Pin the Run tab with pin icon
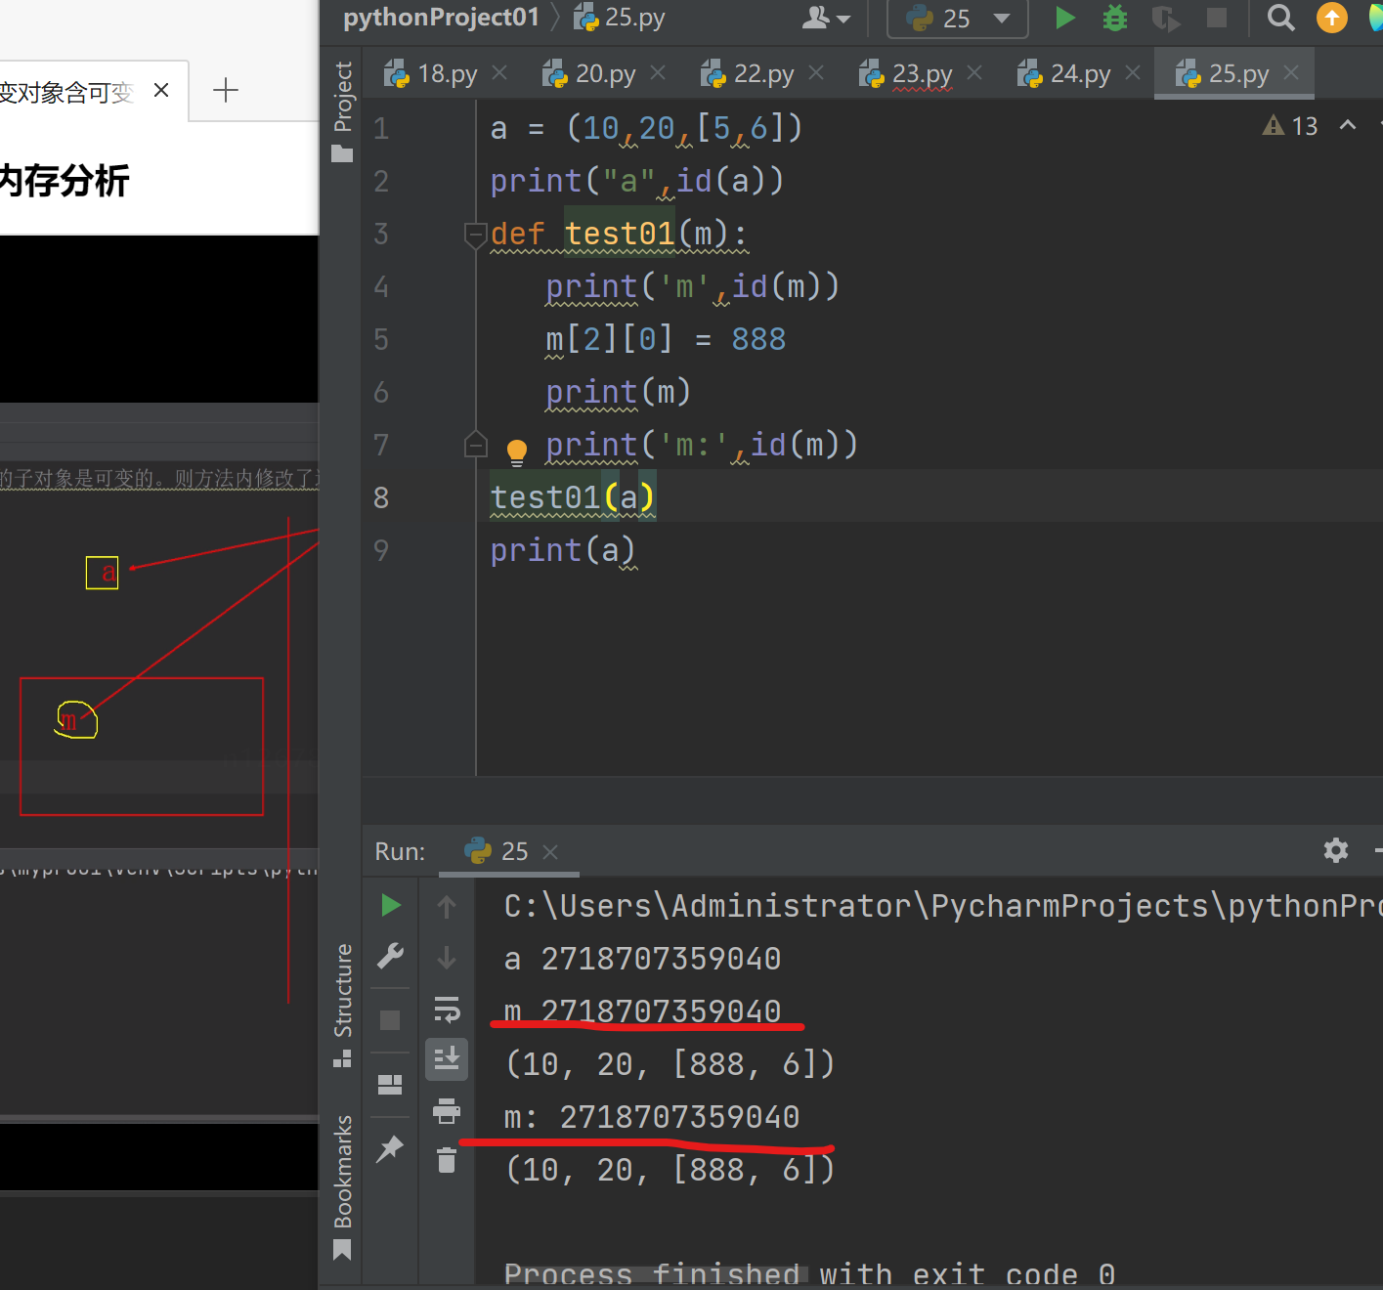Viewport: 1383px width, 1290px height. click(390, 1149)
